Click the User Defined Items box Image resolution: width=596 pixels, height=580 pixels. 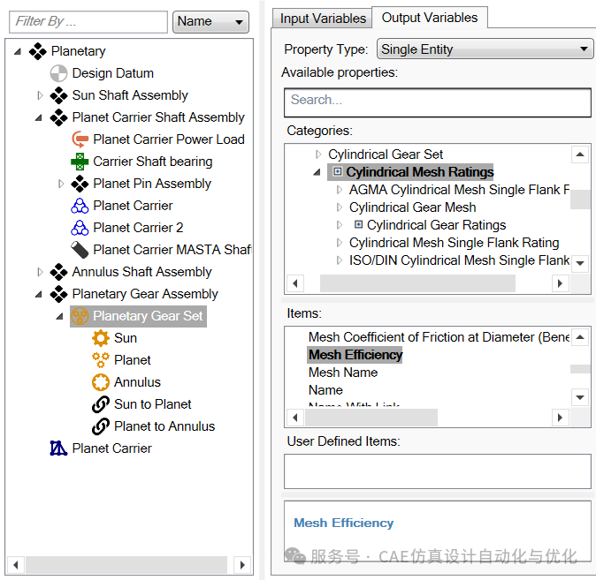[x=438, y=471]
